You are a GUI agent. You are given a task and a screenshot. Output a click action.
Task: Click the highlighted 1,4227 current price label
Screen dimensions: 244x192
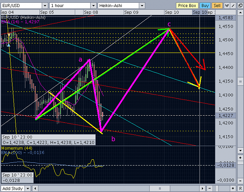click(226, 116)
